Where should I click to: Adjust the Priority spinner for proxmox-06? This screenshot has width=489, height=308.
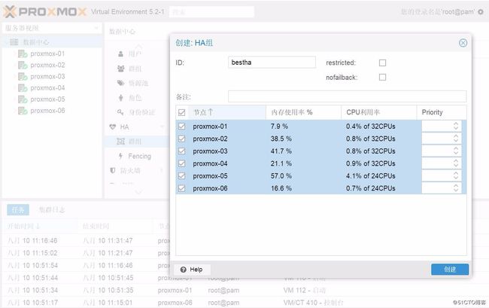(456, 188)
